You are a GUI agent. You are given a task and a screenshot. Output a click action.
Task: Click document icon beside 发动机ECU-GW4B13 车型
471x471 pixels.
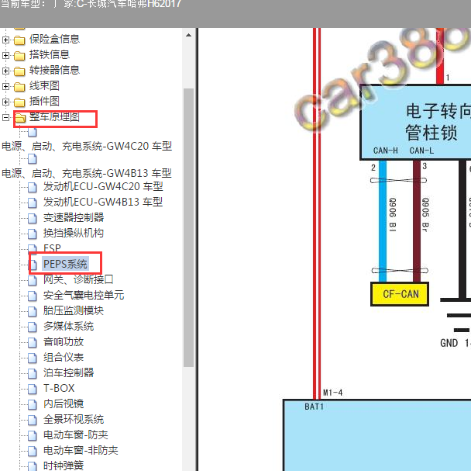click(33, 203)
